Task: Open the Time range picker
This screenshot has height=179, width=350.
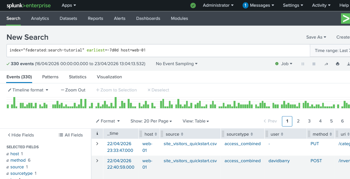Action: (330, 51)
